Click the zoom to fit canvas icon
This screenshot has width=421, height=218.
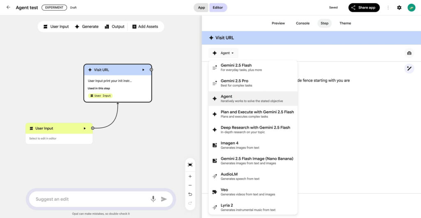[x=190, y=165]
